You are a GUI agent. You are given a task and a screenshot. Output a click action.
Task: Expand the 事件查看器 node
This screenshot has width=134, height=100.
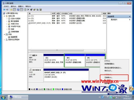point(7,21)
